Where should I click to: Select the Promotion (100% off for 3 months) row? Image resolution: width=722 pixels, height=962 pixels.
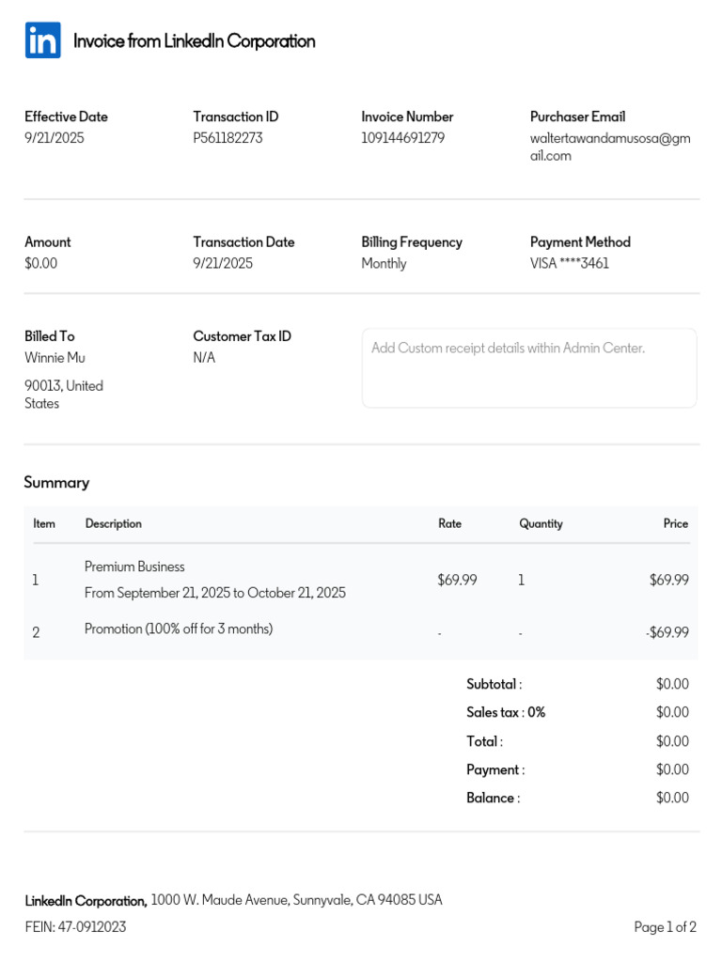361,631
